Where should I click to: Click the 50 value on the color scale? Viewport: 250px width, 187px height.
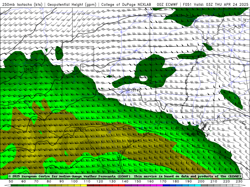point(11,181)
